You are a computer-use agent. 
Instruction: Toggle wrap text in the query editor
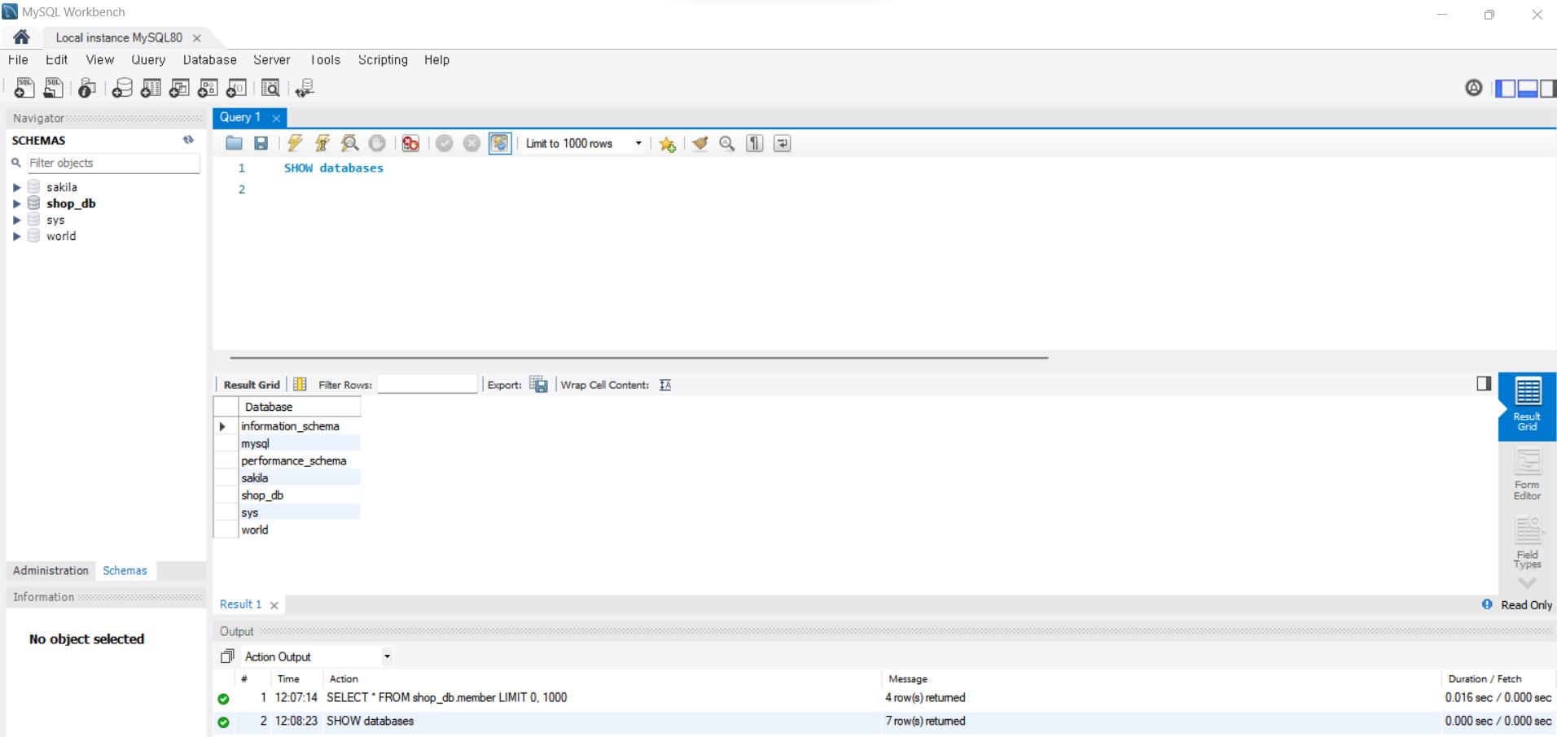780,143
